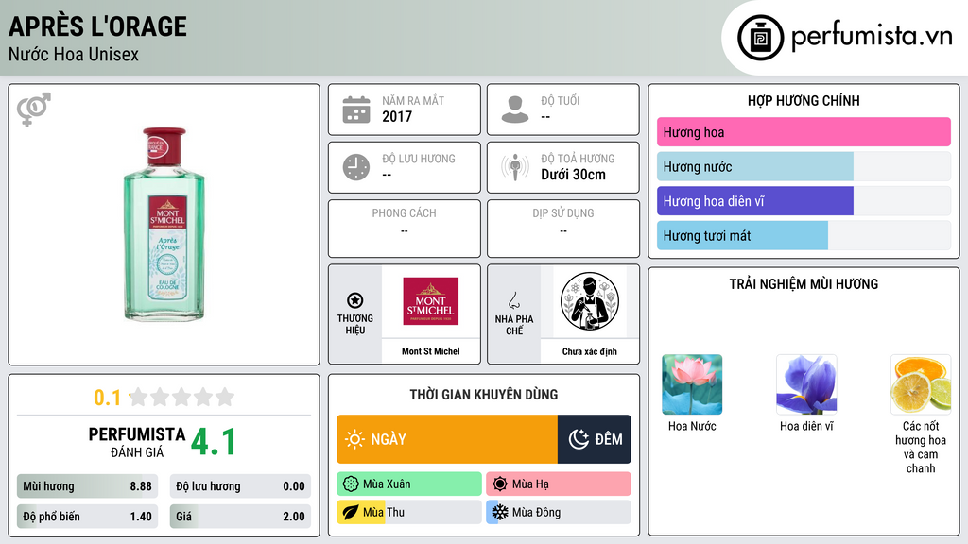The height and width of the screenshot is (544, 968).
Task: Click the Hương nước accord bar
Action: [x=804, y=166]
